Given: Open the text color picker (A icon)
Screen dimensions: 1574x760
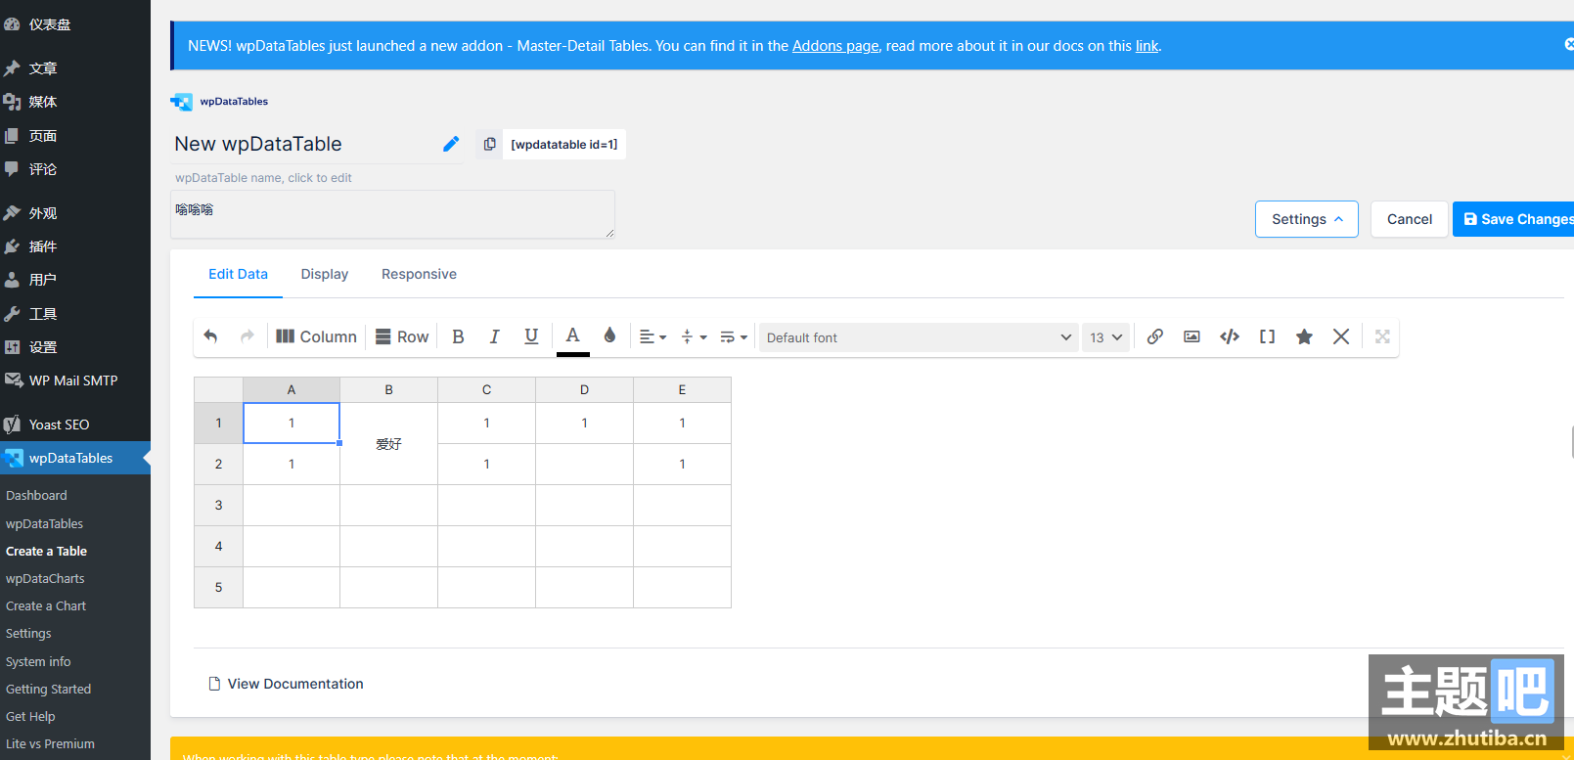Looking at the screenshot, I should point(573,337).
